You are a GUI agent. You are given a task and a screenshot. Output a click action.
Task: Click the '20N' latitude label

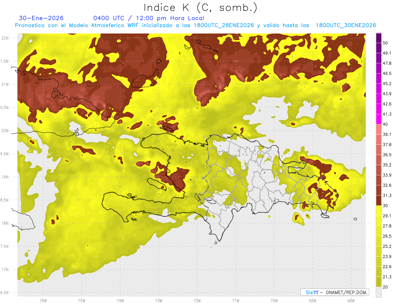[5, 131]
